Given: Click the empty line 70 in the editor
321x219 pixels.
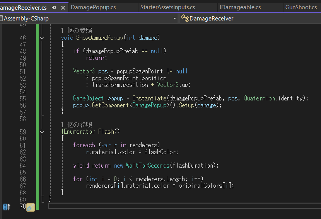Looking at the screenshot, I should coord(155,206).
